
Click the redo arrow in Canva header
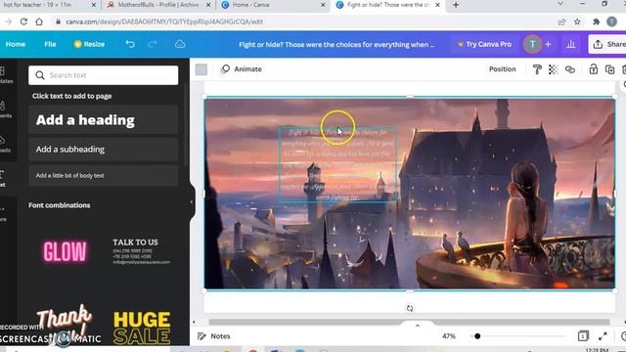point(153,44)
